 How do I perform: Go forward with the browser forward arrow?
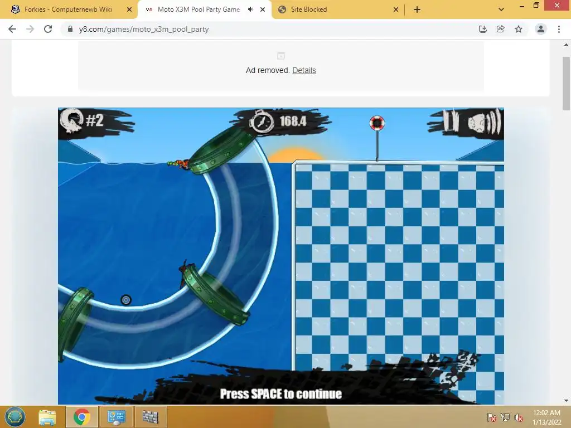click(x=30, y=29)
